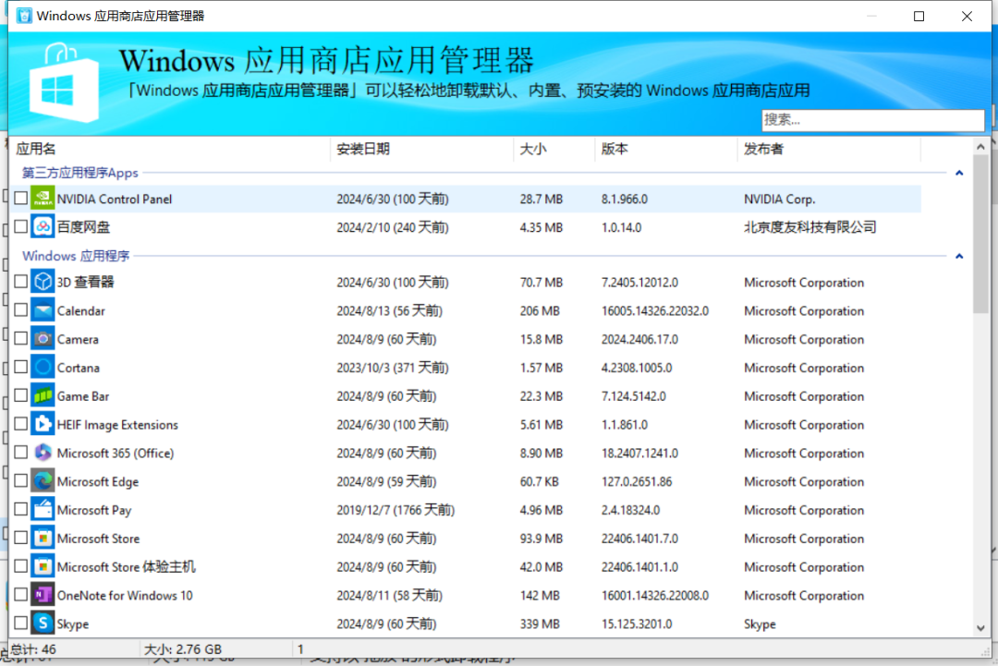This screenshot has width=998, height=666.
Task: Click the Microsoft Pay app icon
Action: (43, 510)
